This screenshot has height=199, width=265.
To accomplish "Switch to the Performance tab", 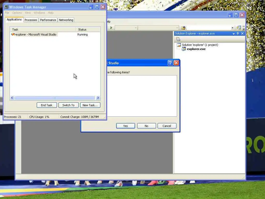I will pos(48,20).
